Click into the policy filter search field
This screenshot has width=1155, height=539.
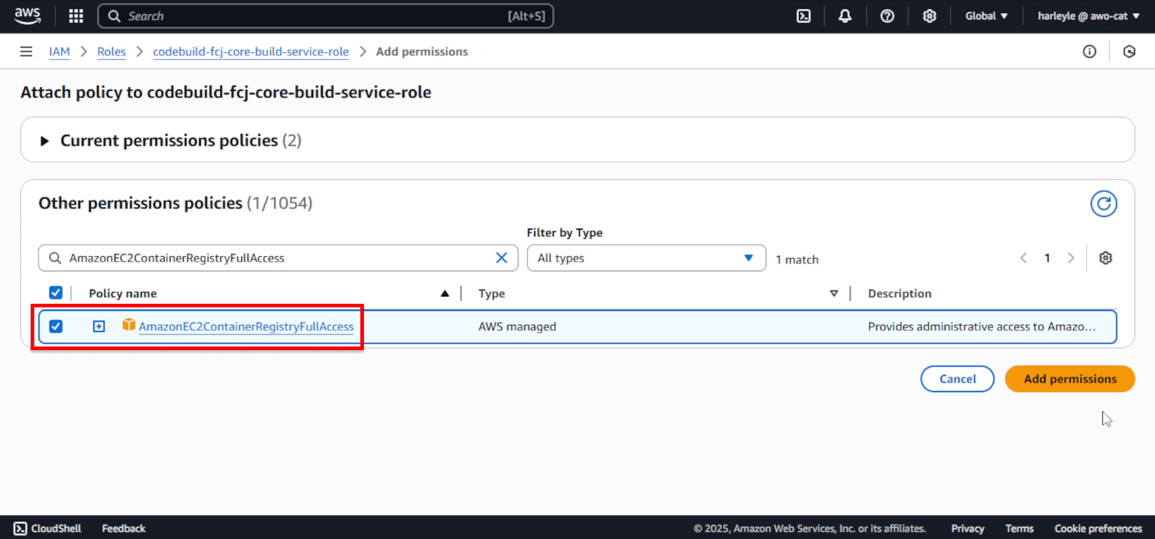278,258
